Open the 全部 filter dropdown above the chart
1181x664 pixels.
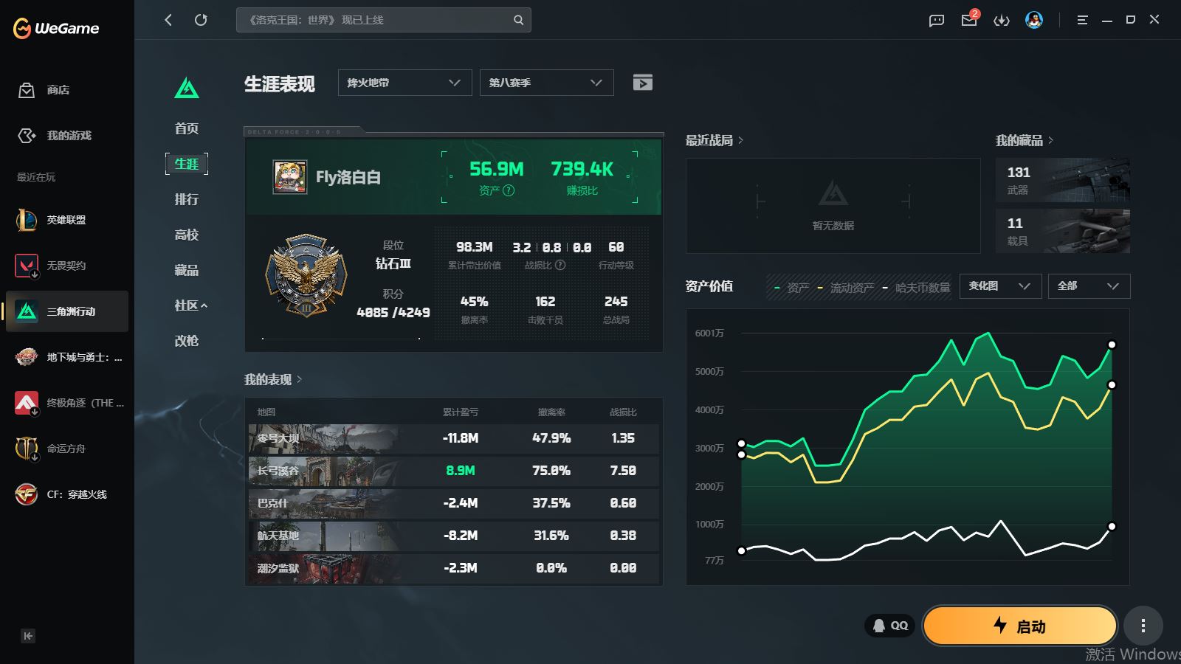(x=1088, y=286)
